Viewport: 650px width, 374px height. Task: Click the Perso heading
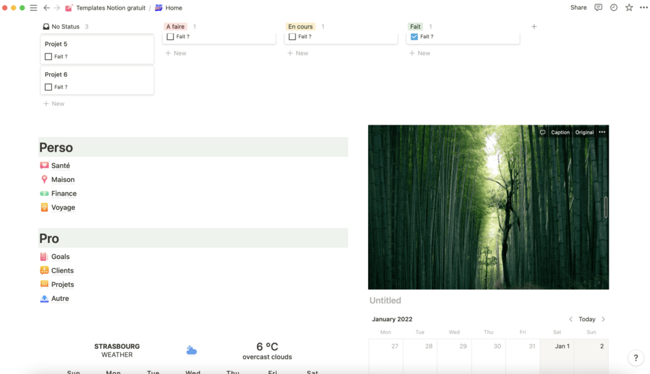(56, 147)
